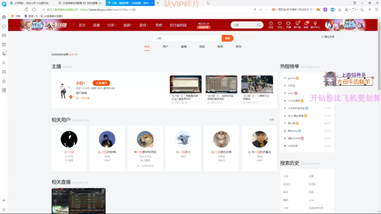The image size is (381, 214).
Task: Click hot search item '二次元虎牙'
Action: coord(294,101)
